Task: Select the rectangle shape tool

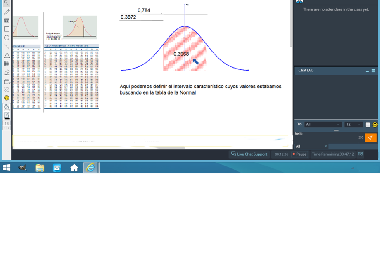Action: click(x=7, y=29)
